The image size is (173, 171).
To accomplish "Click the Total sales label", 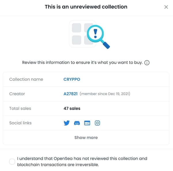I will pyautogui.click(x=20, y=108).
